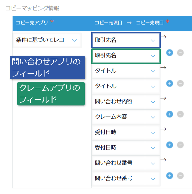Open the 問い合わせ内容 source field dropdown
192x194 pixels.
coord(126,101)
